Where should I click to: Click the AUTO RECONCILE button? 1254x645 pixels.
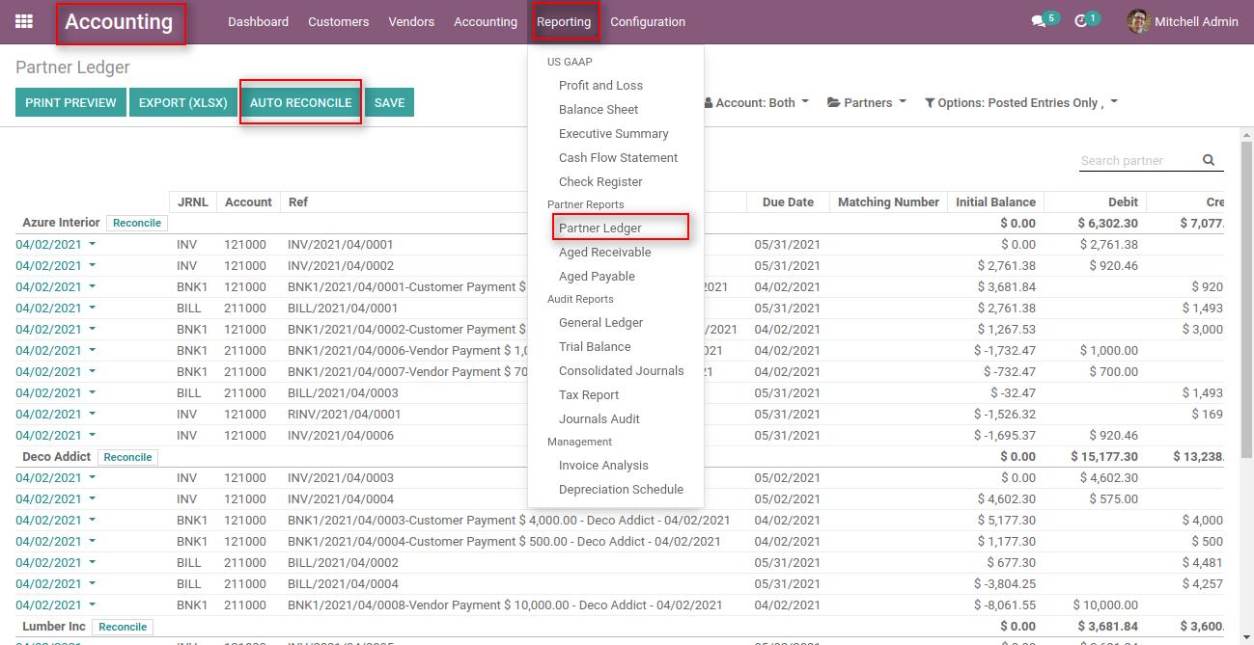tap(300, 102)
